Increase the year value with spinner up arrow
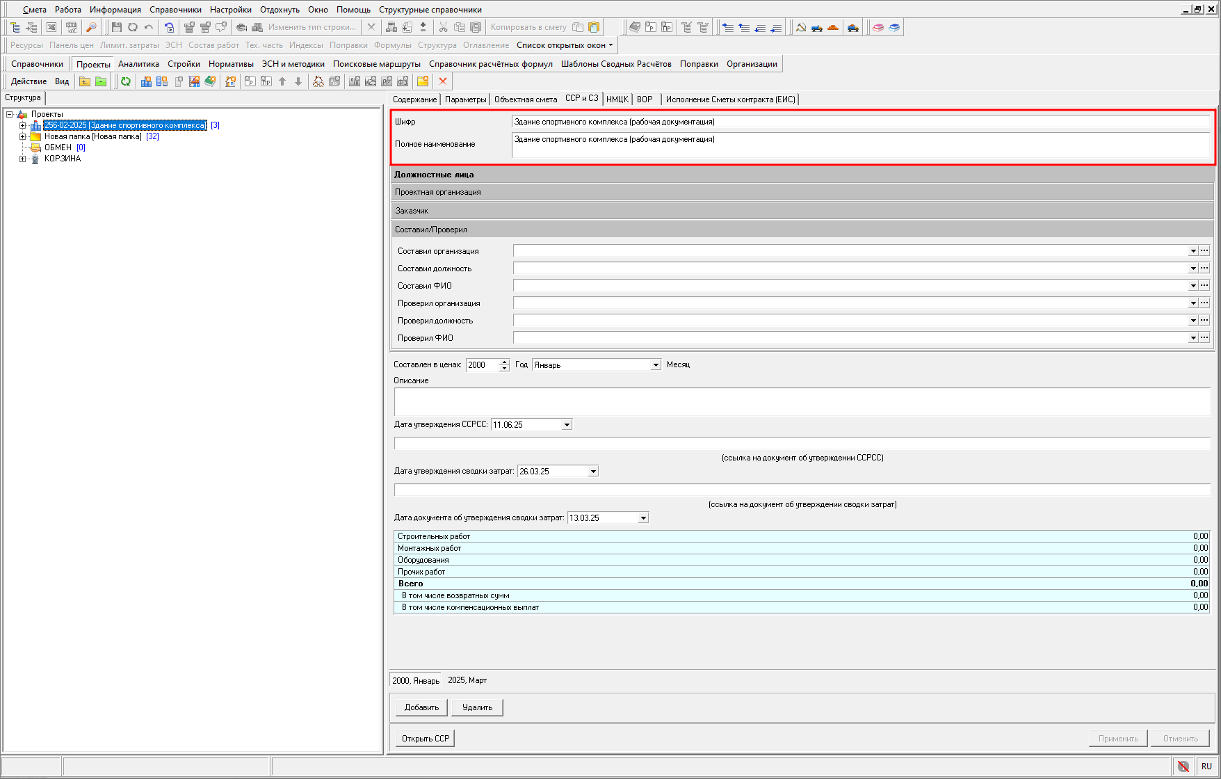 505,362
